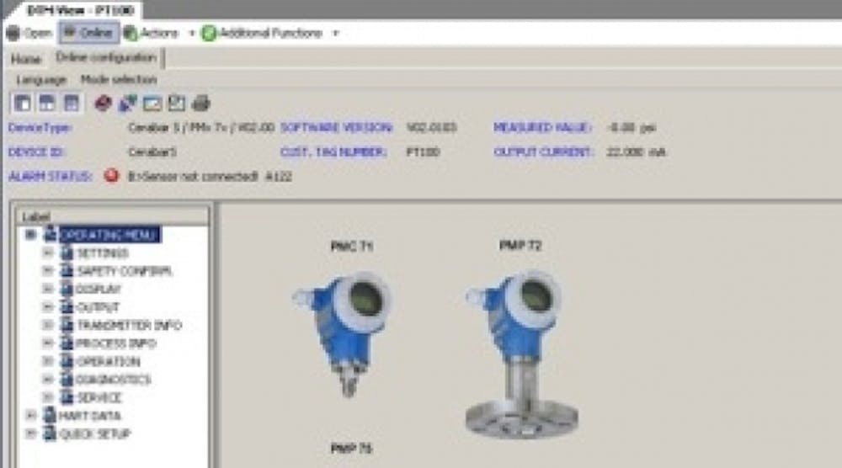842x468 pixels.
Task: Click the SETTINGS node icon
Action: tap(67, 253)
